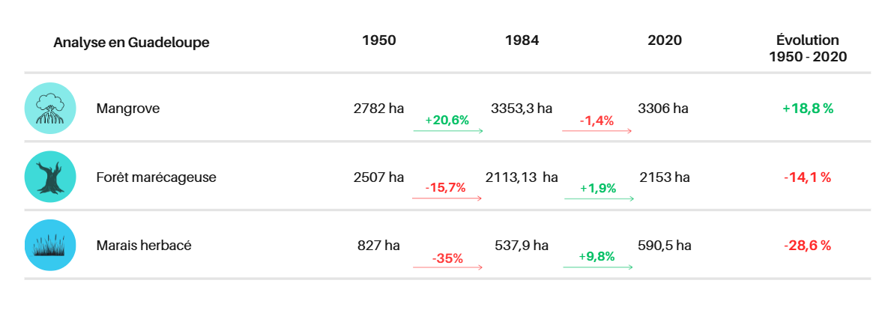Click the red arrow under -15,7%

[x=447, y=198]
